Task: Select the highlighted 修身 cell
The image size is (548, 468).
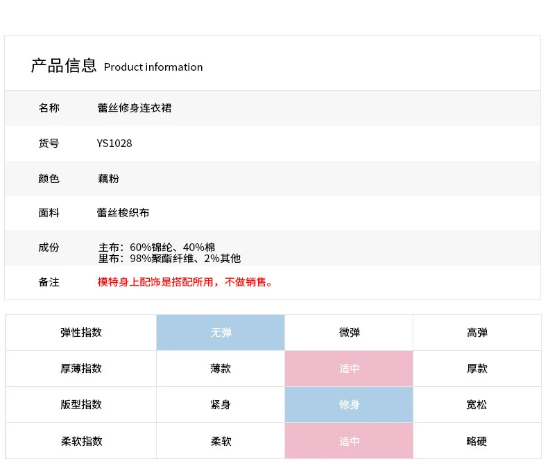Action: coord(349,404)
